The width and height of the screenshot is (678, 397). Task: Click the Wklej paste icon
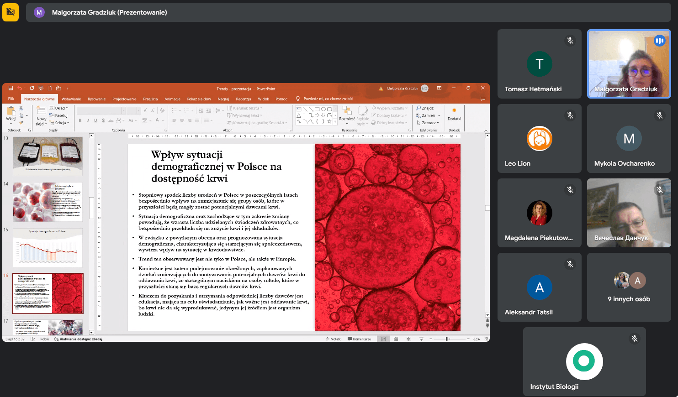click(11, 111)
